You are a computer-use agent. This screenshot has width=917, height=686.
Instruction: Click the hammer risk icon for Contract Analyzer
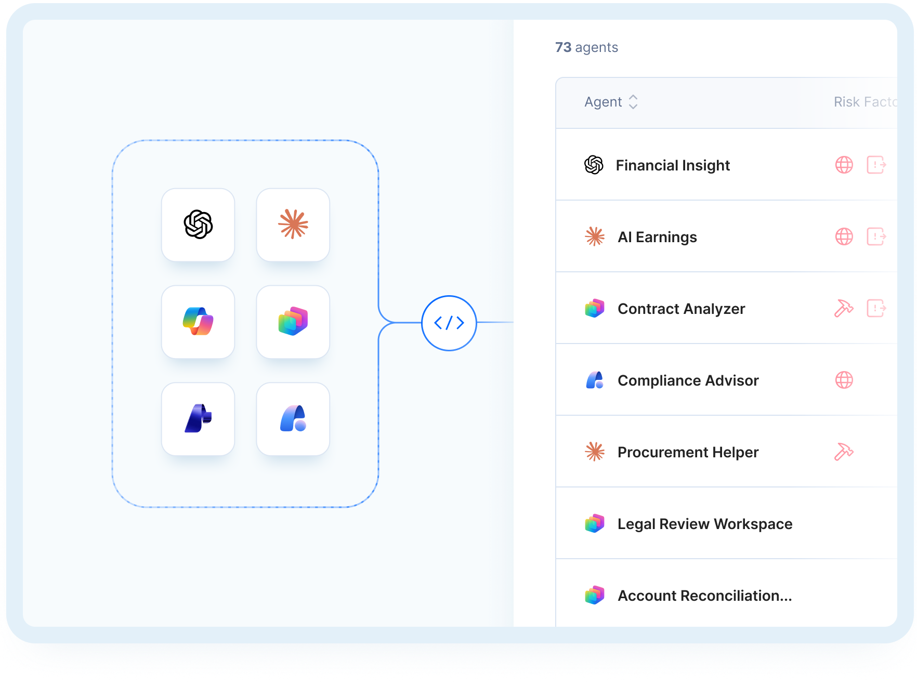coord(844,308)
